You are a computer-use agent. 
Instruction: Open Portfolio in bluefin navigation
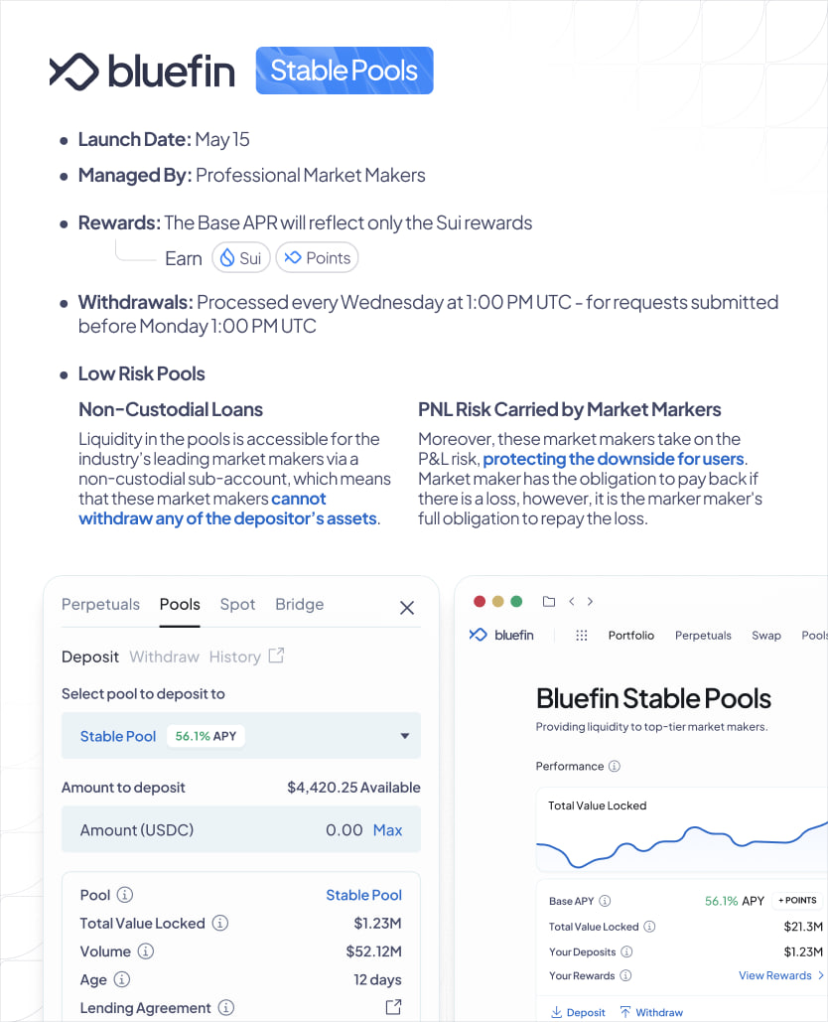(631, 636)
